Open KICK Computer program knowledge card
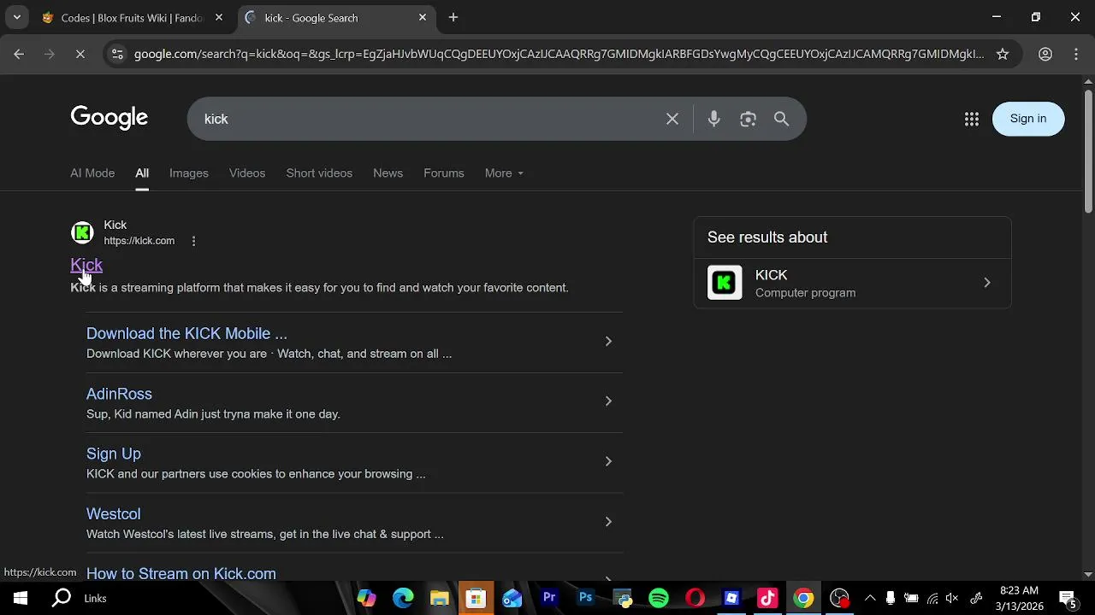Screen dimensions: 1095x615 pyautogui.click(x=852, y=283)
